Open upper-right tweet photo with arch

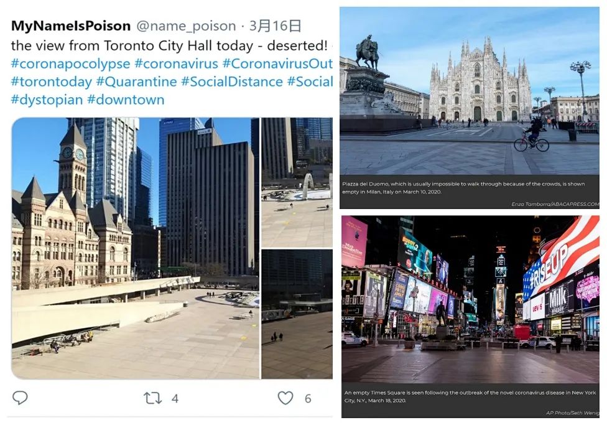click(297, 182)
